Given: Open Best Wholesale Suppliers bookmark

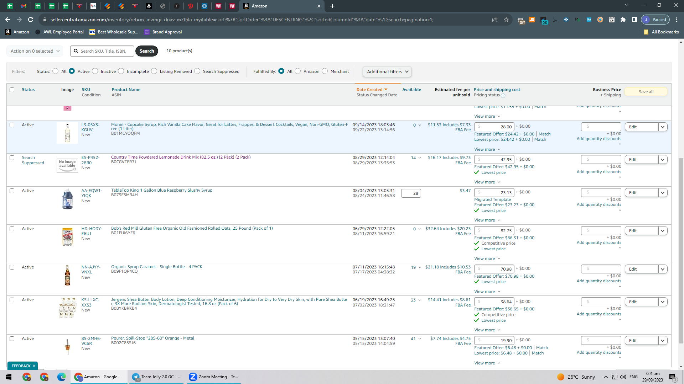Looking at the screenshot, I should (114, 32).
